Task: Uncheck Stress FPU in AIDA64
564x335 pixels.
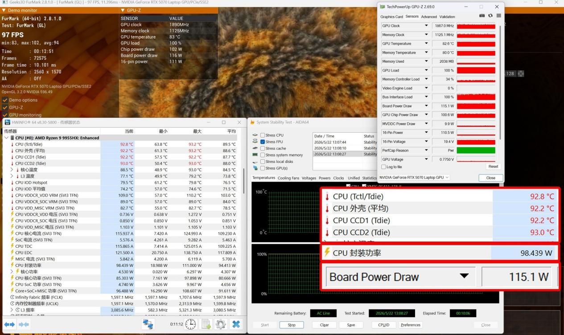Action: [263, 142]
